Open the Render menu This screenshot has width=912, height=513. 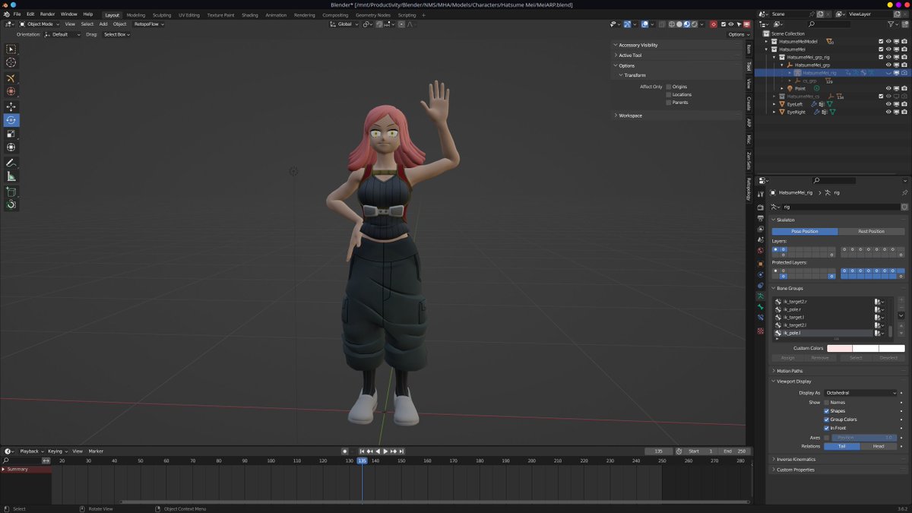[47, 14]
